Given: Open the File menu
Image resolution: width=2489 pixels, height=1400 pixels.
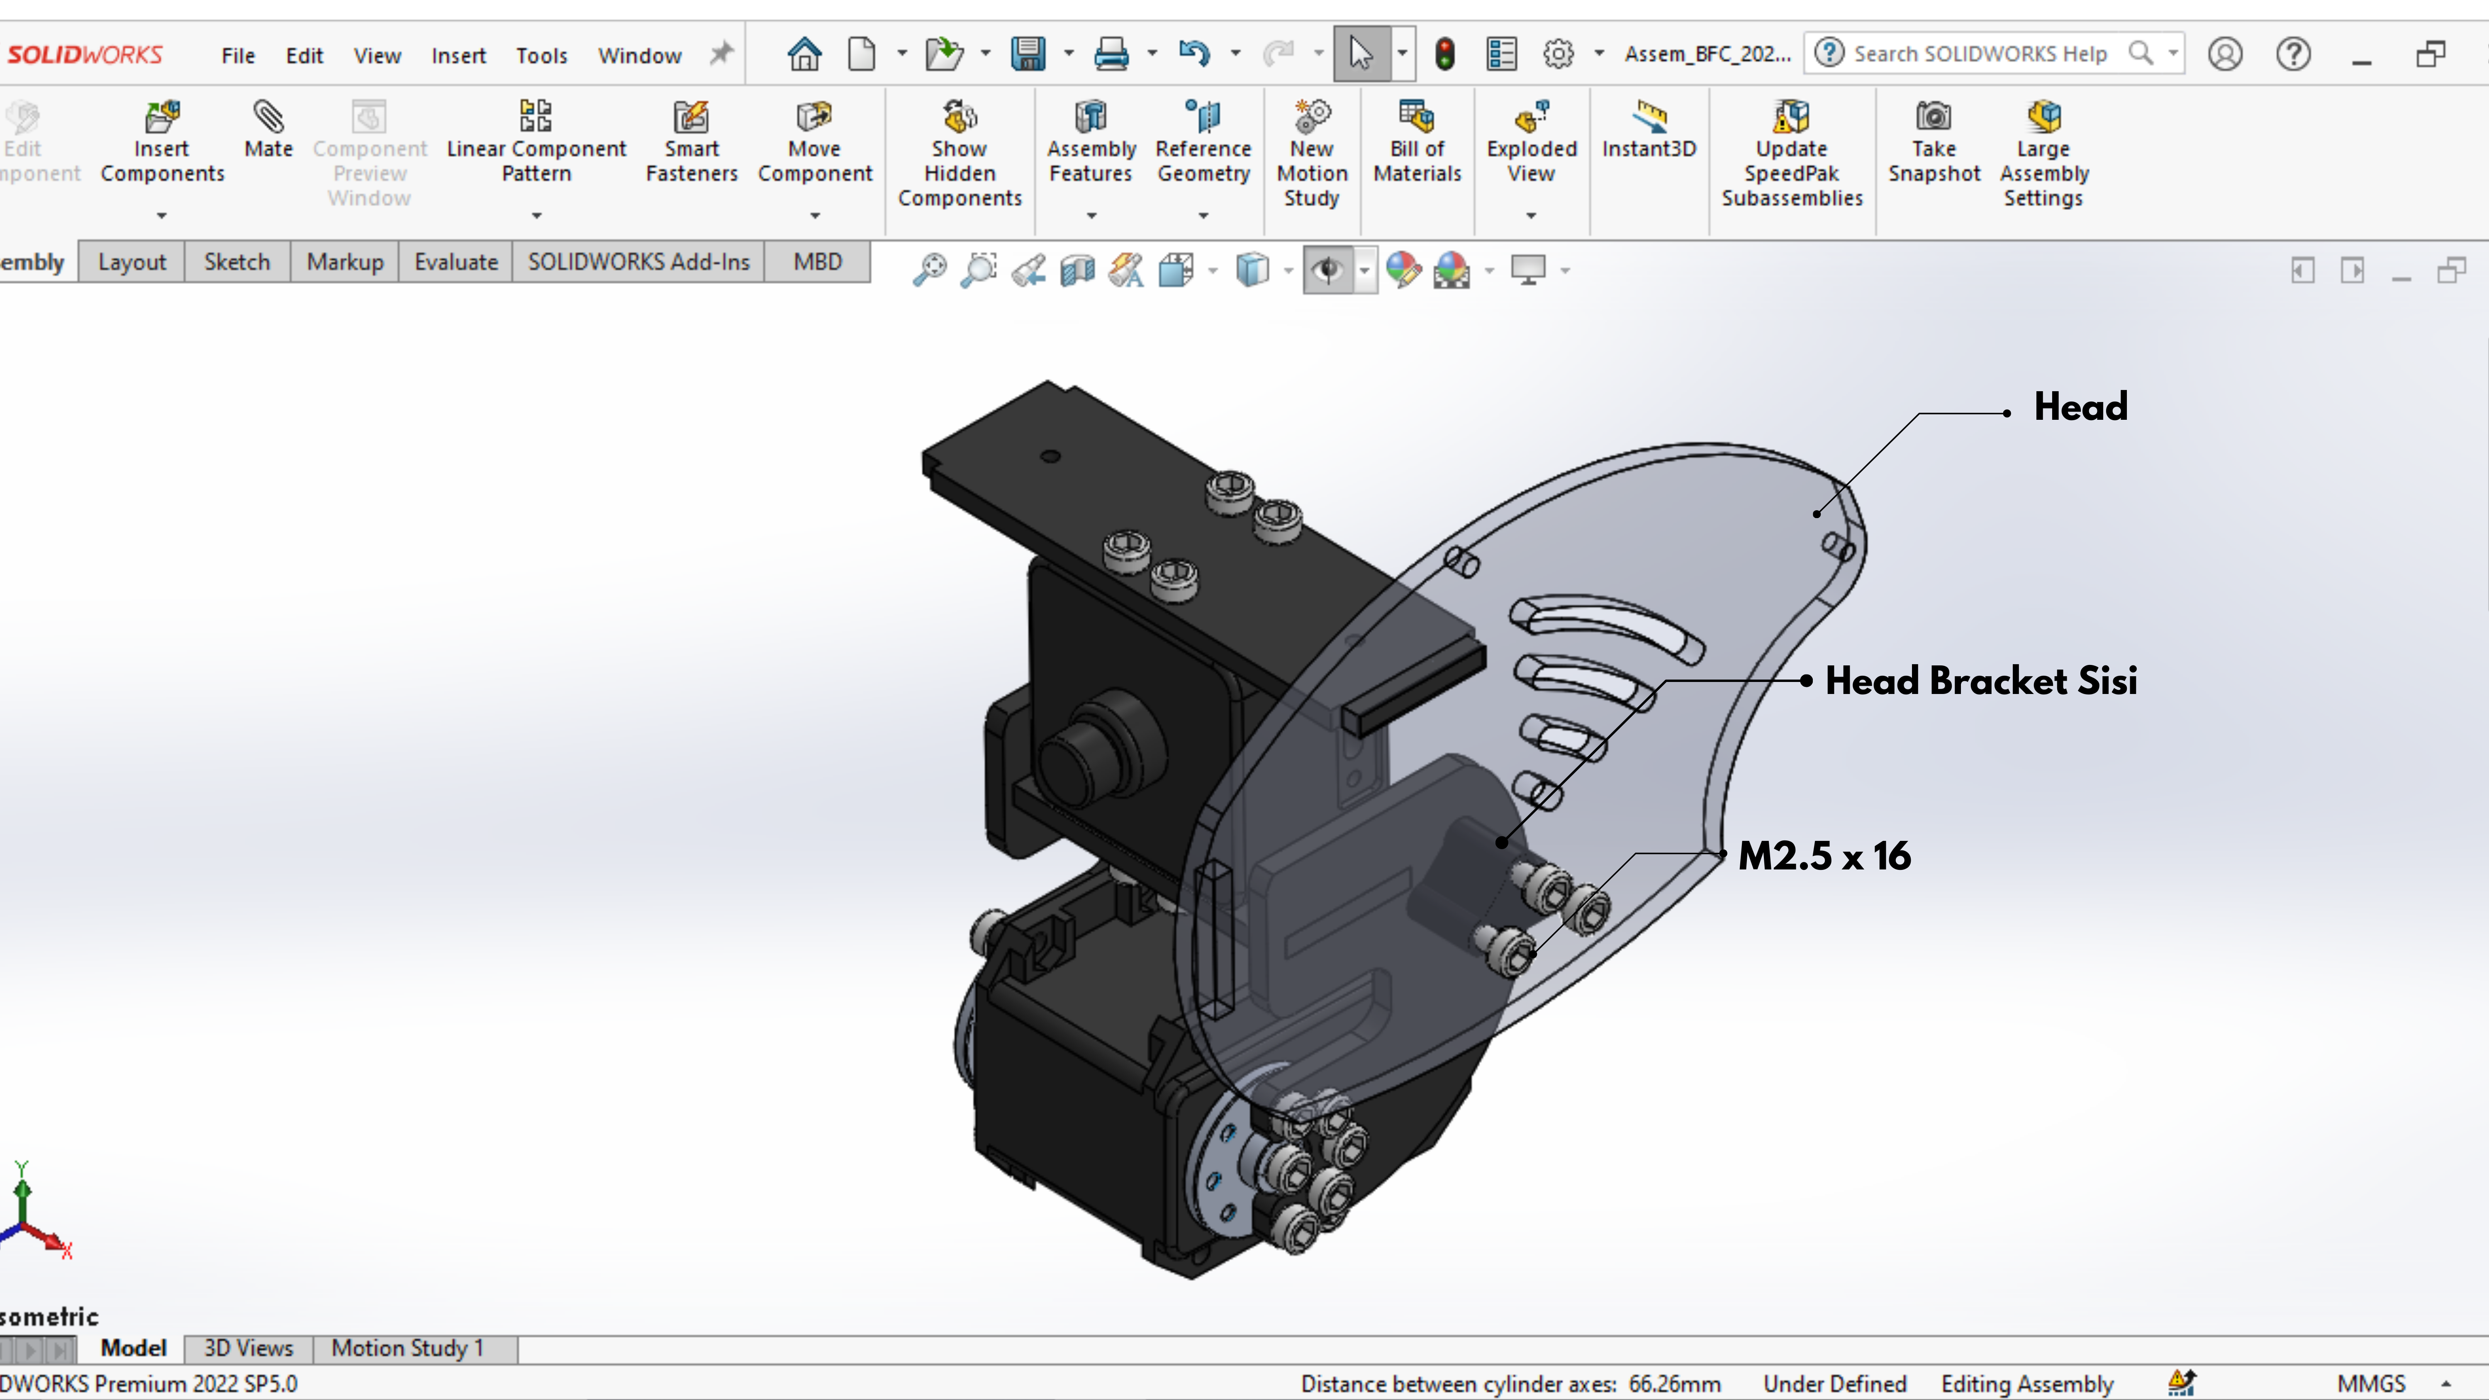Looking at the screenshot, I should (x=238, y=55).
